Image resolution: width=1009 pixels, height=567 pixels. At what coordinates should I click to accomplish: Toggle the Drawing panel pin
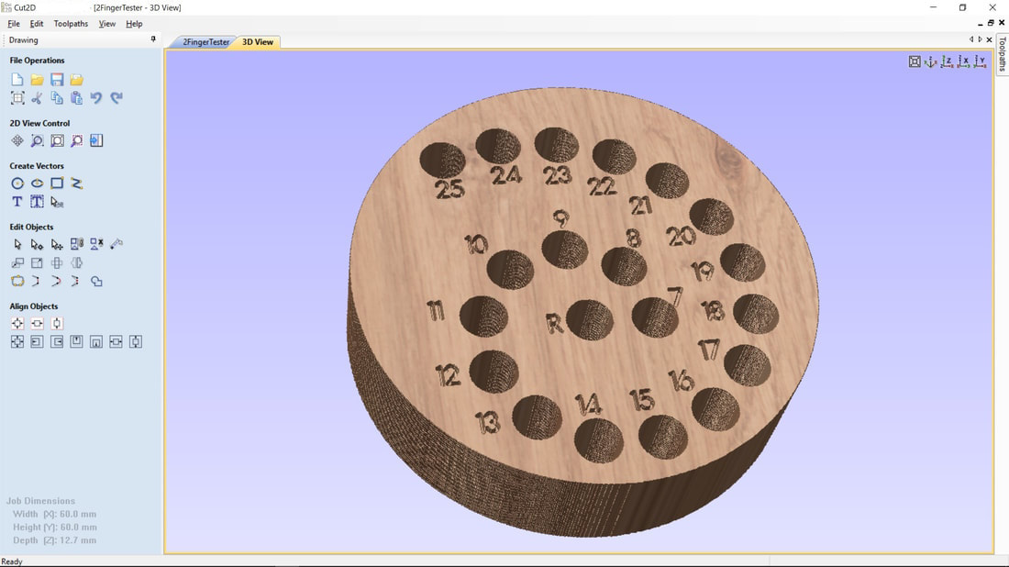[153, 39]
